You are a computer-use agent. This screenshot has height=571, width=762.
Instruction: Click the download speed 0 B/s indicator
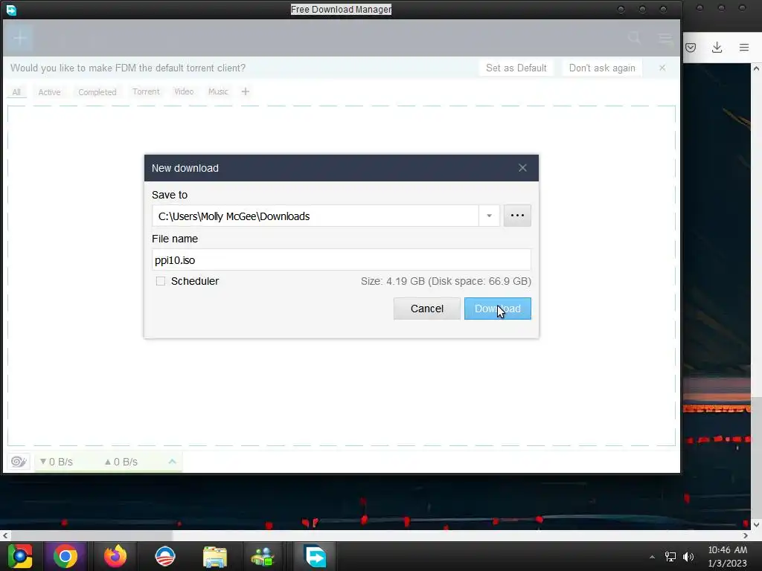pyautogui.click(x=57, y=462)
